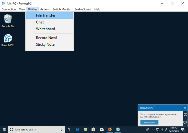Open the View menu
Image resolution: width=188 pixels, height=133 pixels.
[22, 9]
